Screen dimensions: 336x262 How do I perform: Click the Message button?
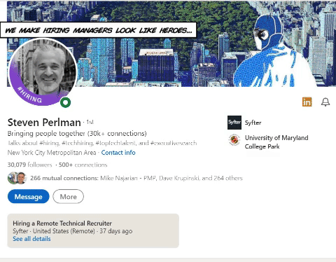(x=29, y=197)
